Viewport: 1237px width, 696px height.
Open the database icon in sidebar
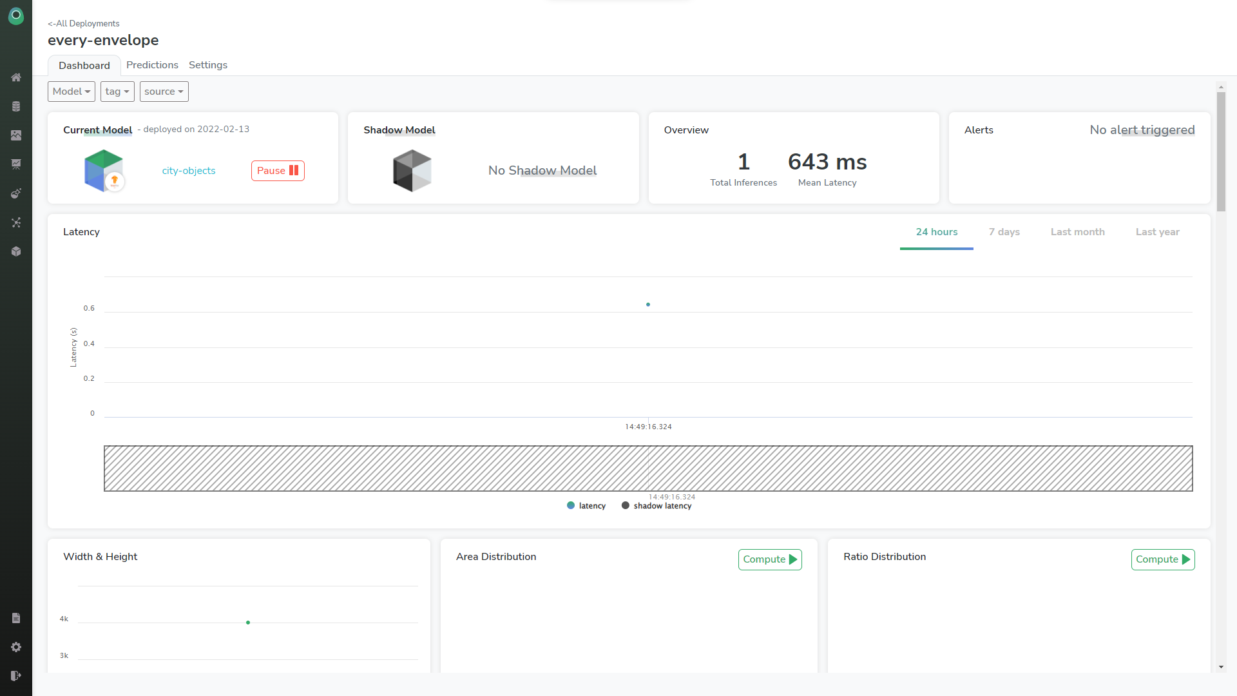pyautogui.click(x=16, y=106)
